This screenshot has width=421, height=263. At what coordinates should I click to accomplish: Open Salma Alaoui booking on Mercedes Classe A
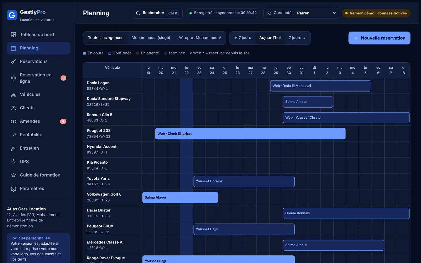point(333,245)
